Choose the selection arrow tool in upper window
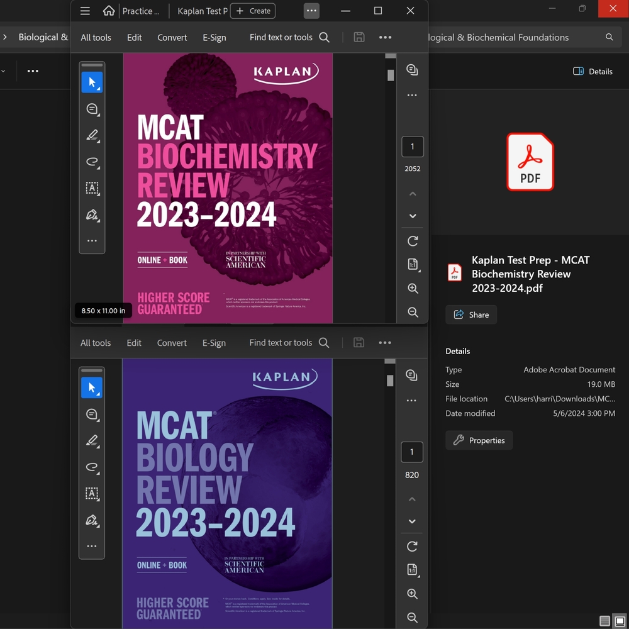This screenshot has height=629, width=629. (x=92, y=82)
